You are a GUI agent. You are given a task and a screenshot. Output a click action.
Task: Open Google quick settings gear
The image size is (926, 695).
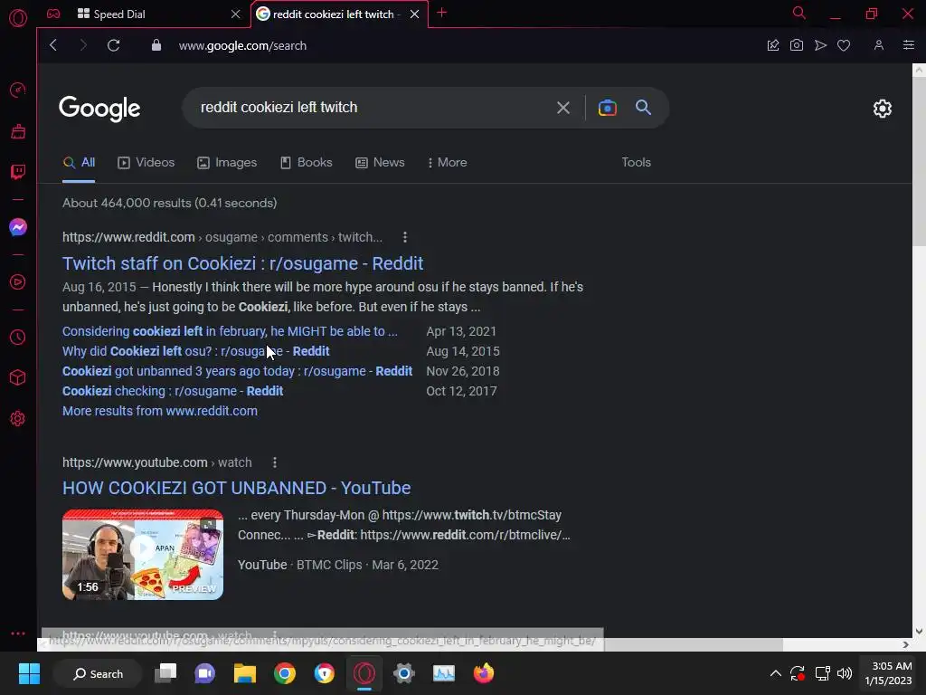pos(883,109)
